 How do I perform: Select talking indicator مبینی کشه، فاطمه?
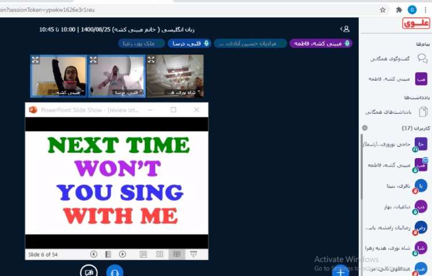[321, 43]
